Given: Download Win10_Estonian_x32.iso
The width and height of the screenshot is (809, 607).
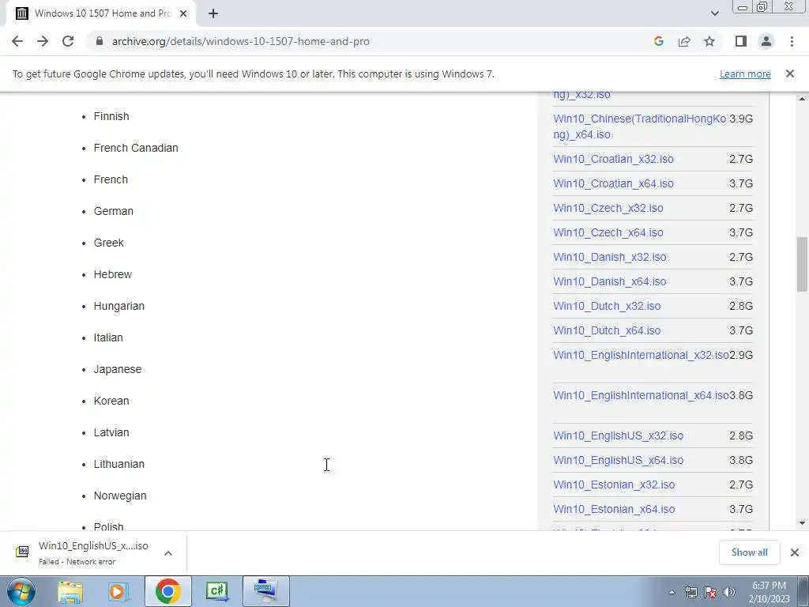Looking at the screenshot, I should pos(614,484).
